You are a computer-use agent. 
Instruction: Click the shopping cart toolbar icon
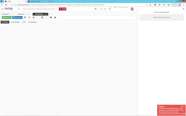(25, 17)
